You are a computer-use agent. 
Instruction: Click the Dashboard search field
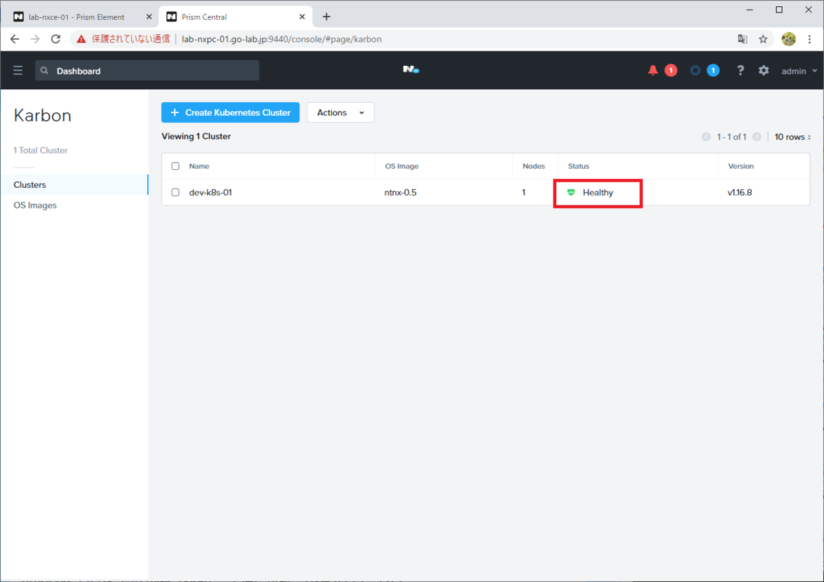point(147,71)
